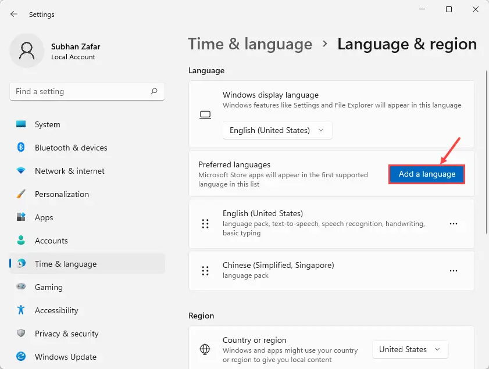Click the System monitor icon
This screenshot has height=369, width=489.
point(21,124)
